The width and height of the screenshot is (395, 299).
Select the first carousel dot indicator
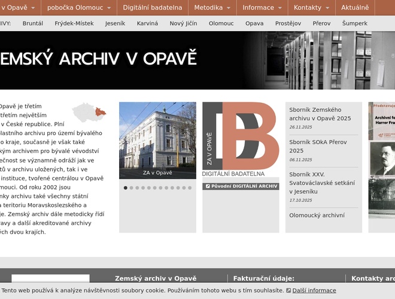click(126, 188)
